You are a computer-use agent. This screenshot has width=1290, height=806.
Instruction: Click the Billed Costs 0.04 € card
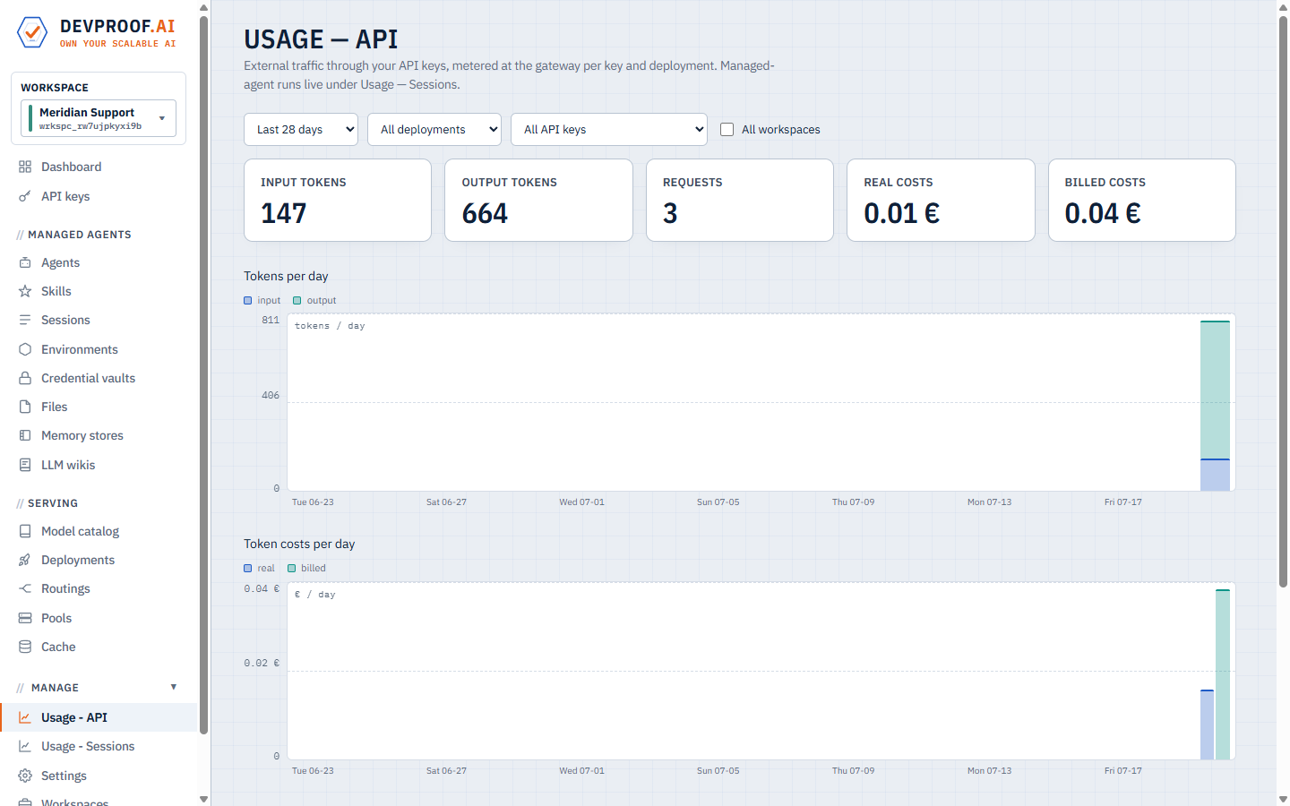pyautogui.click(x=1142, y=201)
